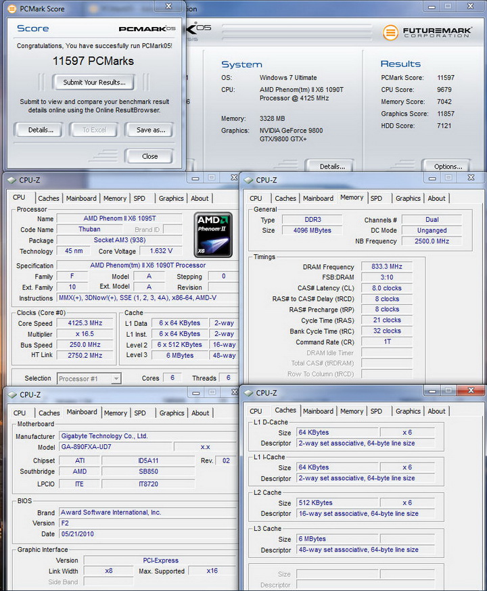487x591 pixels.
Task: Open Caches tab in the Memory CPU-Z window
Action: (285, 198)
